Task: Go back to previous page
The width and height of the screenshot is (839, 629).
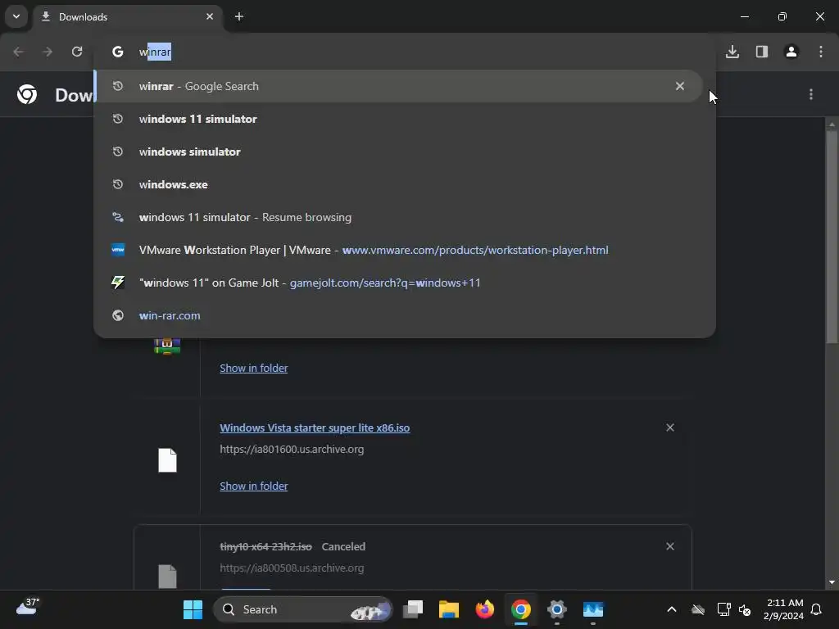Action: (18, 52)
